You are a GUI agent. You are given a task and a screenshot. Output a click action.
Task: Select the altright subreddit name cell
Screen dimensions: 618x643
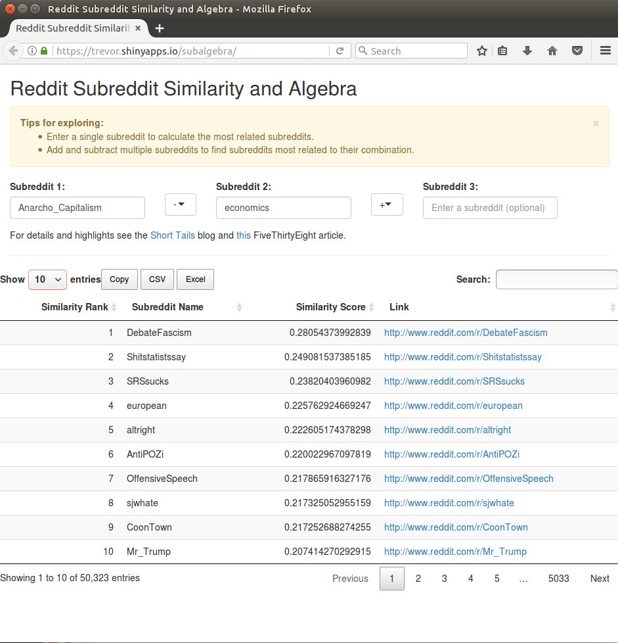(x=141, y=430)
